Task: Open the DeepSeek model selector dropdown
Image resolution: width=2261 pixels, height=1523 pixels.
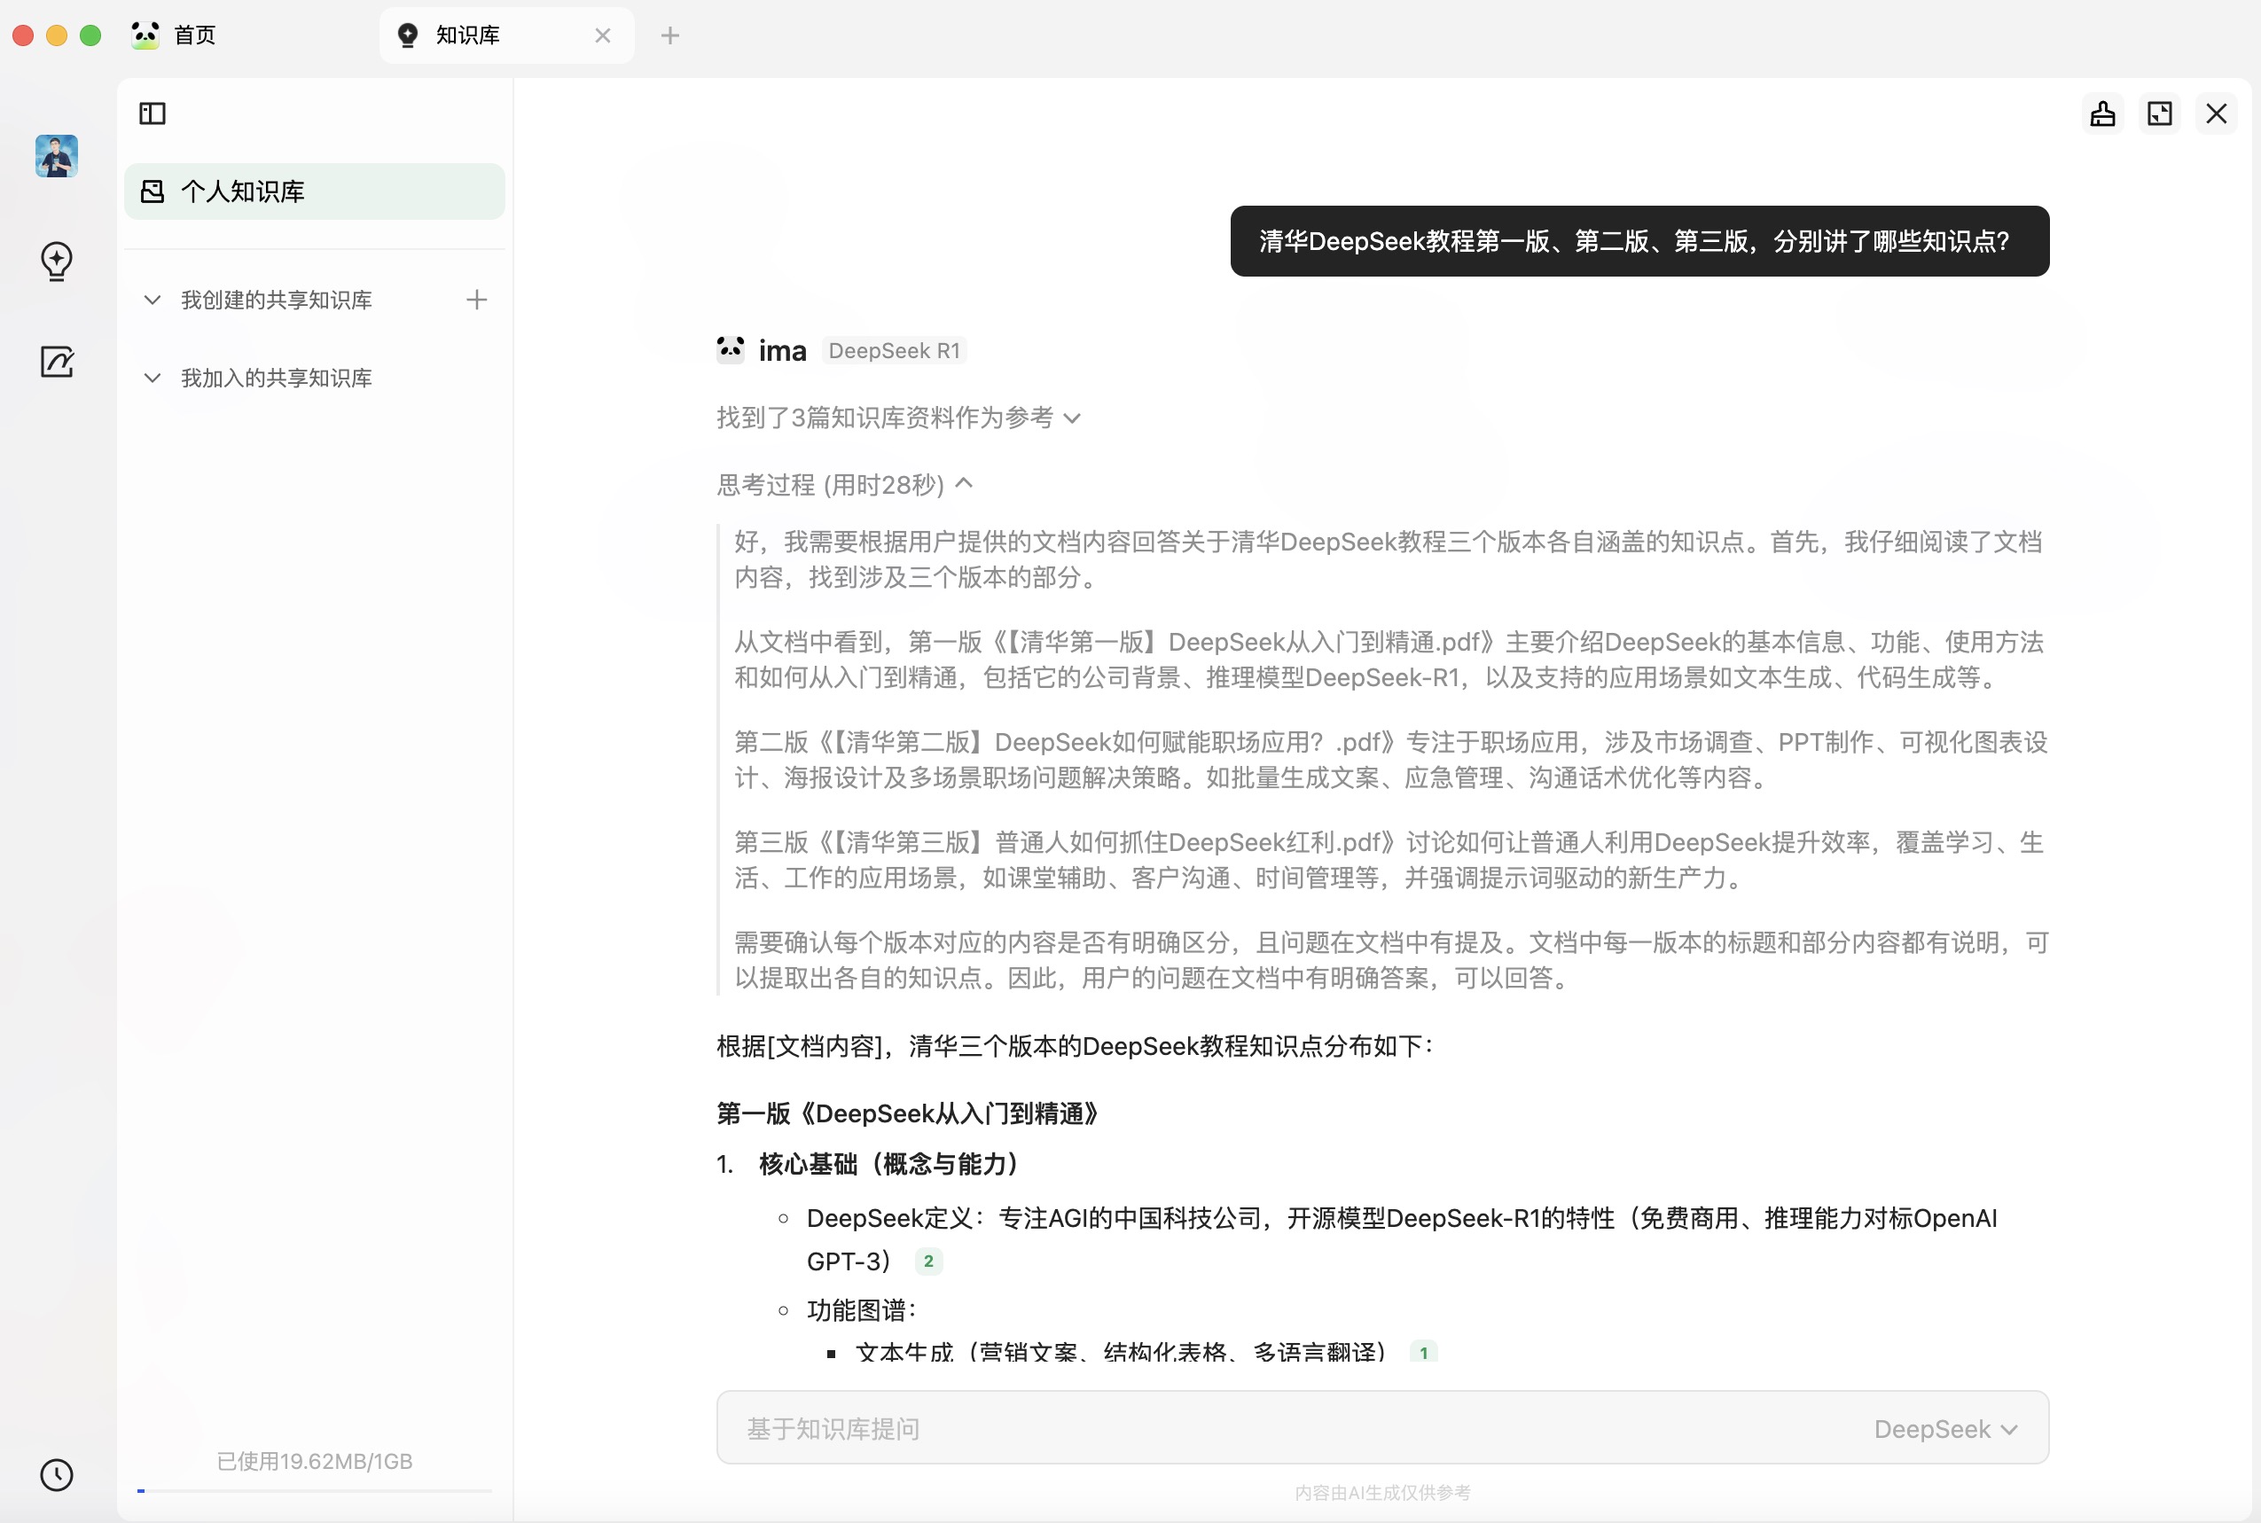Action: pos(1944,1429)
